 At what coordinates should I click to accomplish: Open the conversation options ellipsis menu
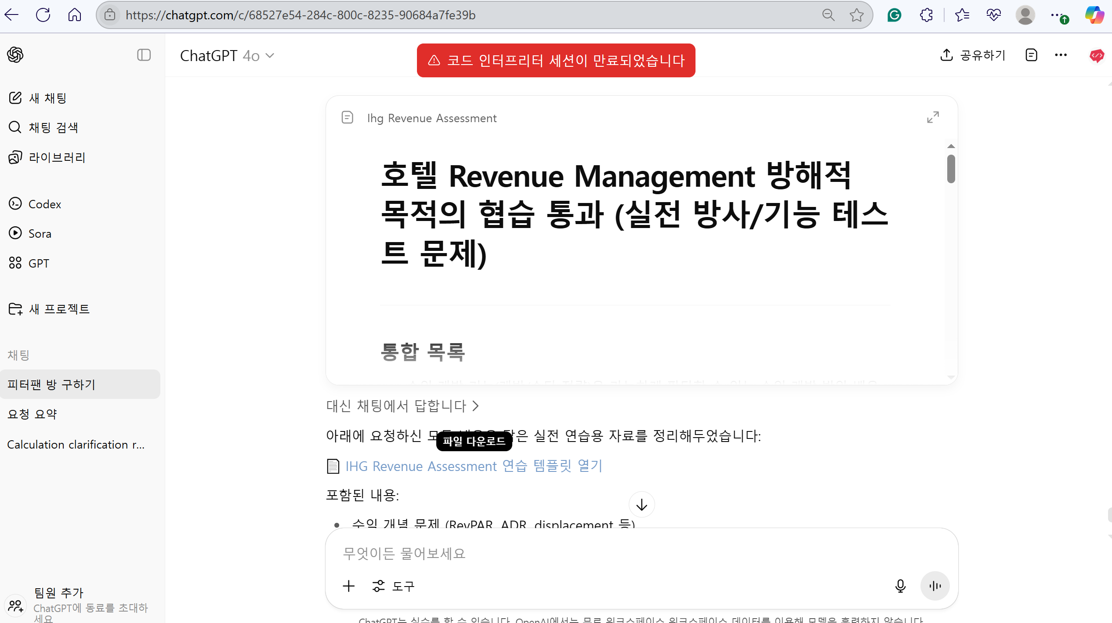point(1061,55)
